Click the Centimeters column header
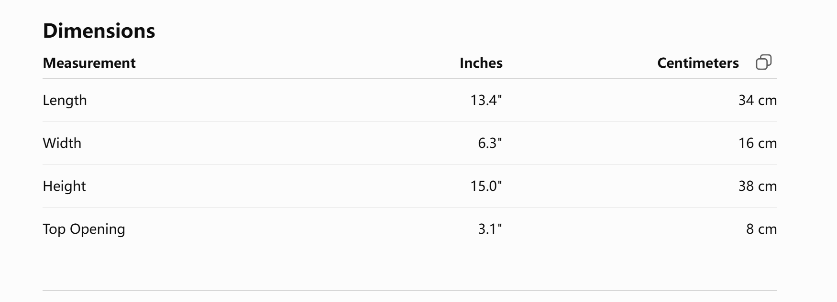Screen dimensions: 837x302 click(698, 63)
